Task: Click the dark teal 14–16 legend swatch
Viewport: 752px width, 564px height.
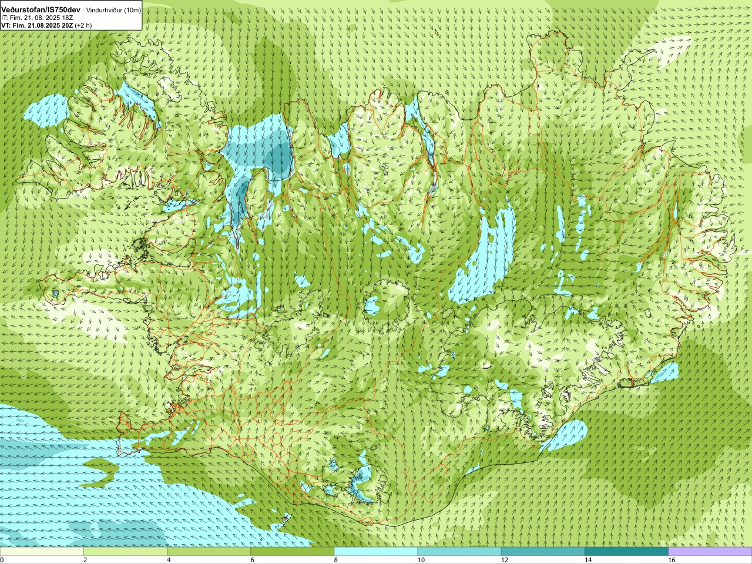Action: (x=626, y=552)
